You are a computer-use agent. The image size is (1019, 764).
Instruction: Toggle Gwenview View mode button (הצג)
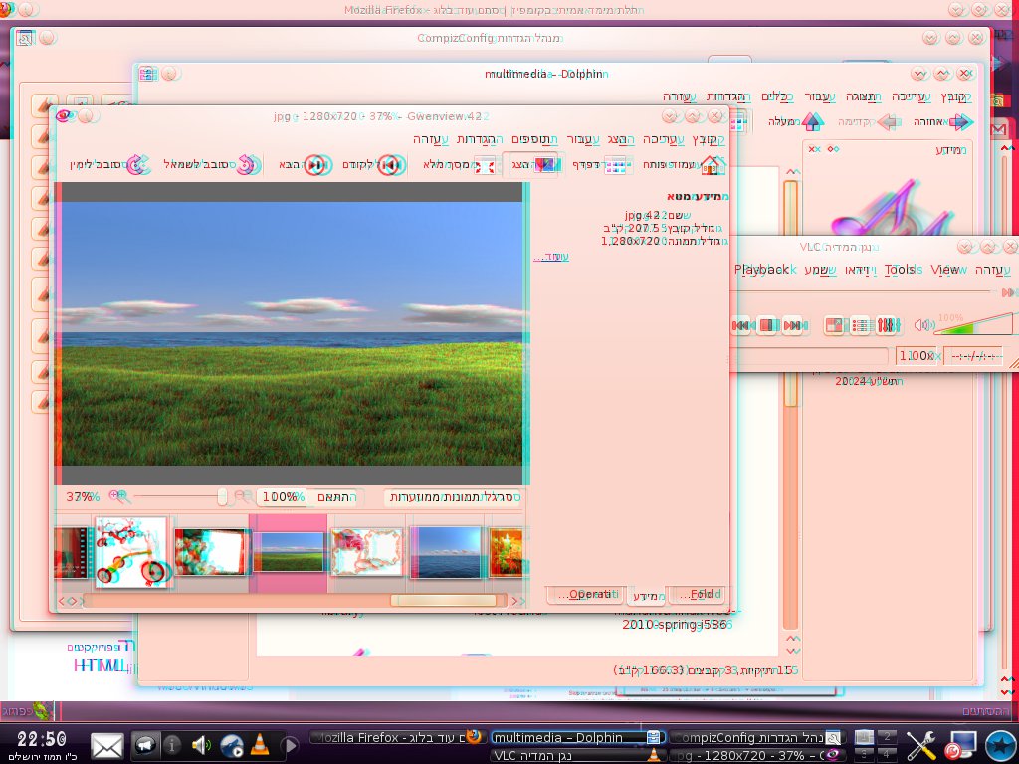[534, 165]
